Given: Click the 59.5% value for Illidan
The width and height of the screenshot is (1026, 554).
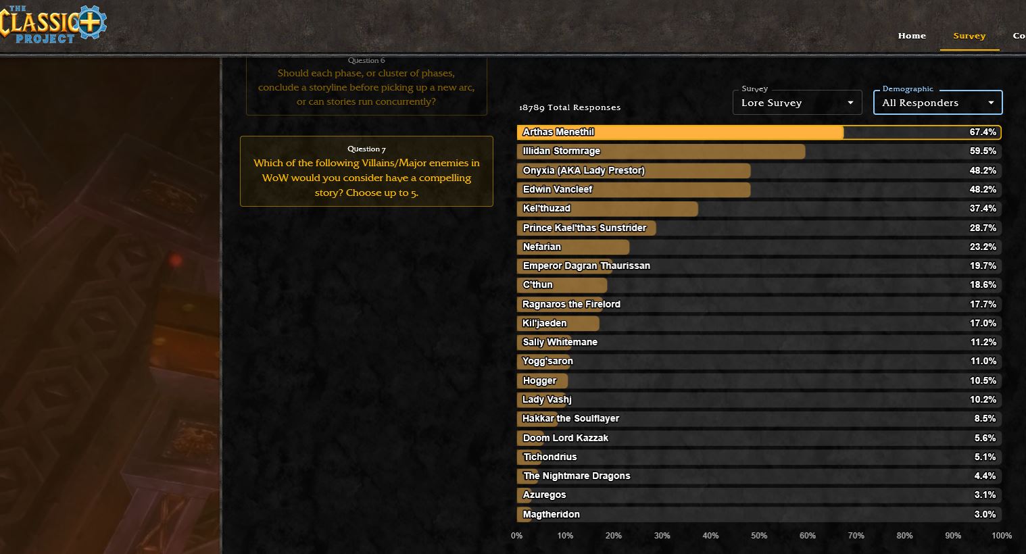Looking at the screenshot, I should click(983, 151).
